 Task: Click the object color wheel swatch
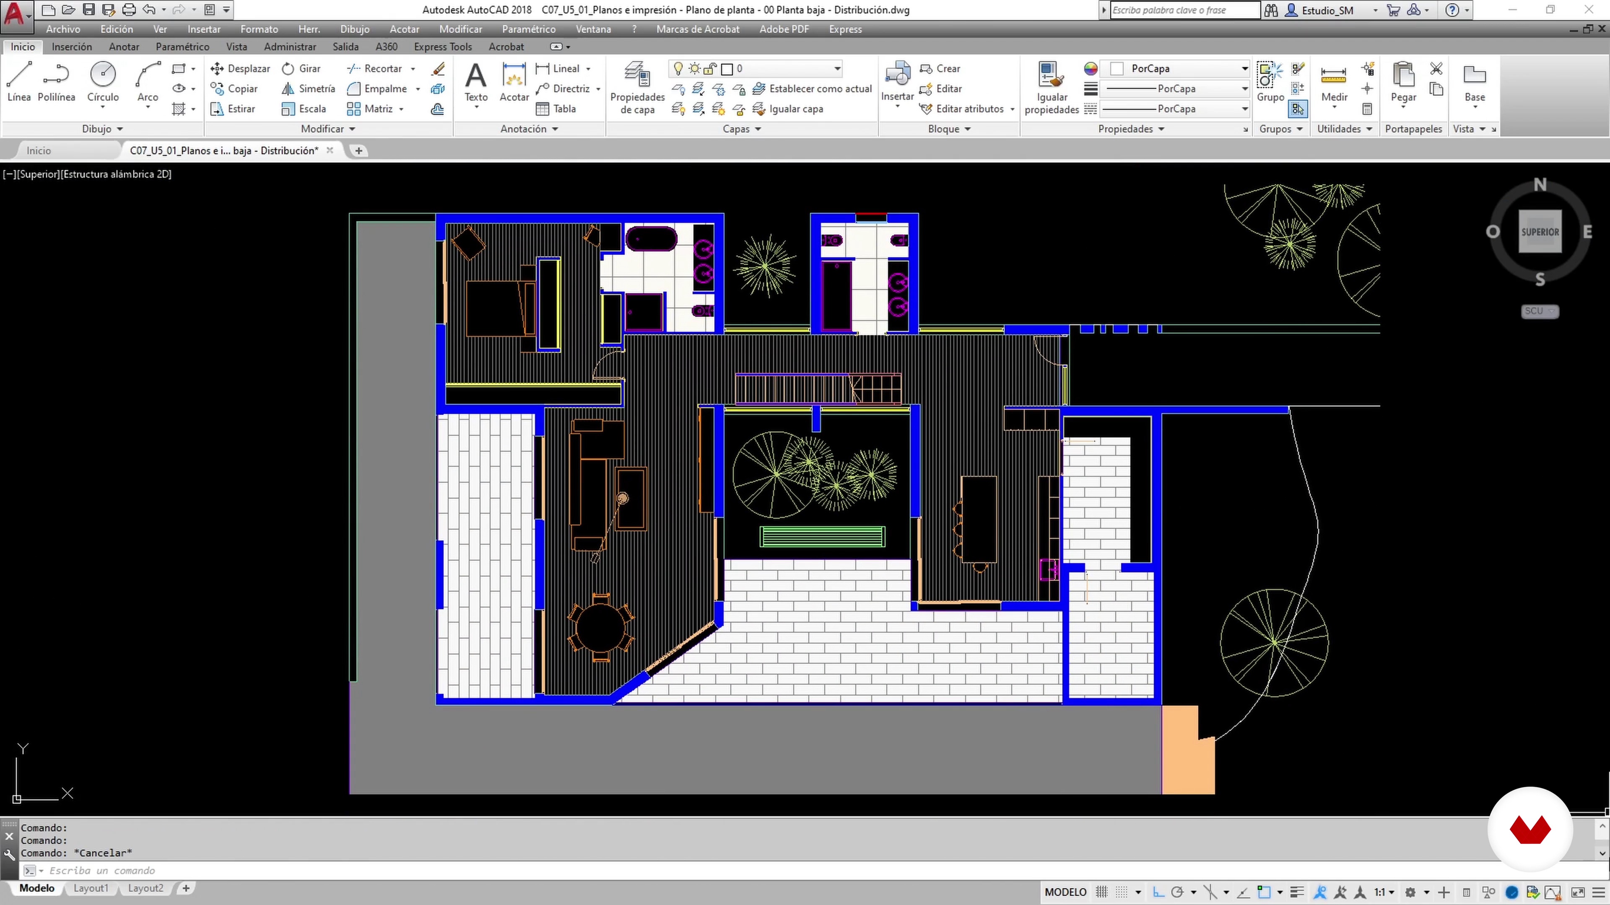[x=1091, y=68]
